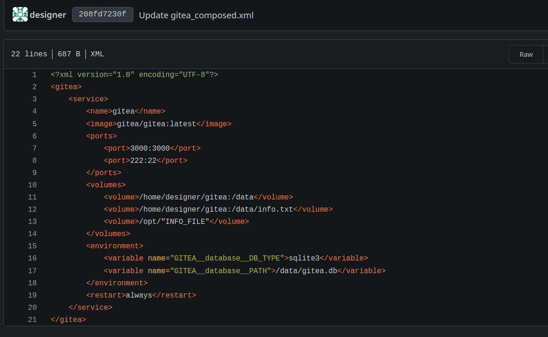Image resolution: width=548 pixels, height=337 pixels.
Task: Open commit 208fd7230f
Action: [102, 15]
